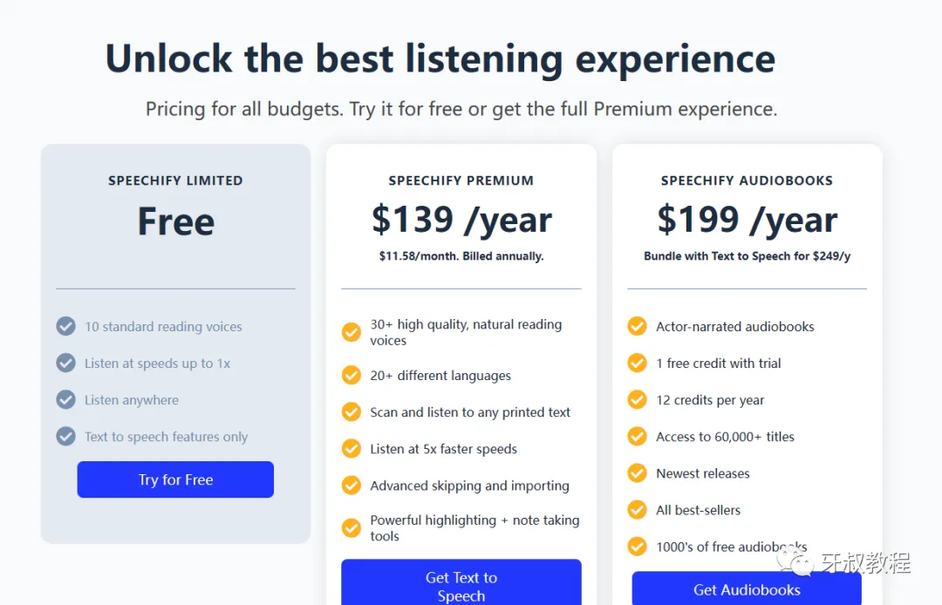
Task: Click checkmark beside "12 credits per year"
Action: (638, 399)
